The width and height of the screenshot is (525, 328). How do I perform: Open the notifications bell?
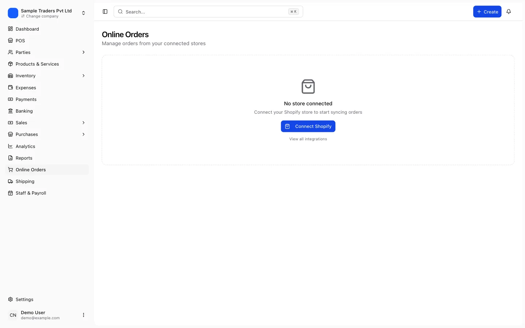509,12
